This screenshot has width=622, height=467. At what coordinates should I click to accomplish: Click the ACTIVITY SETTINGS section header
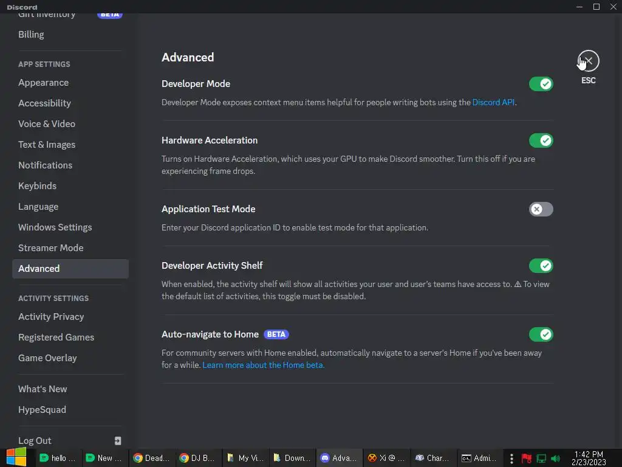pos(53,298)
